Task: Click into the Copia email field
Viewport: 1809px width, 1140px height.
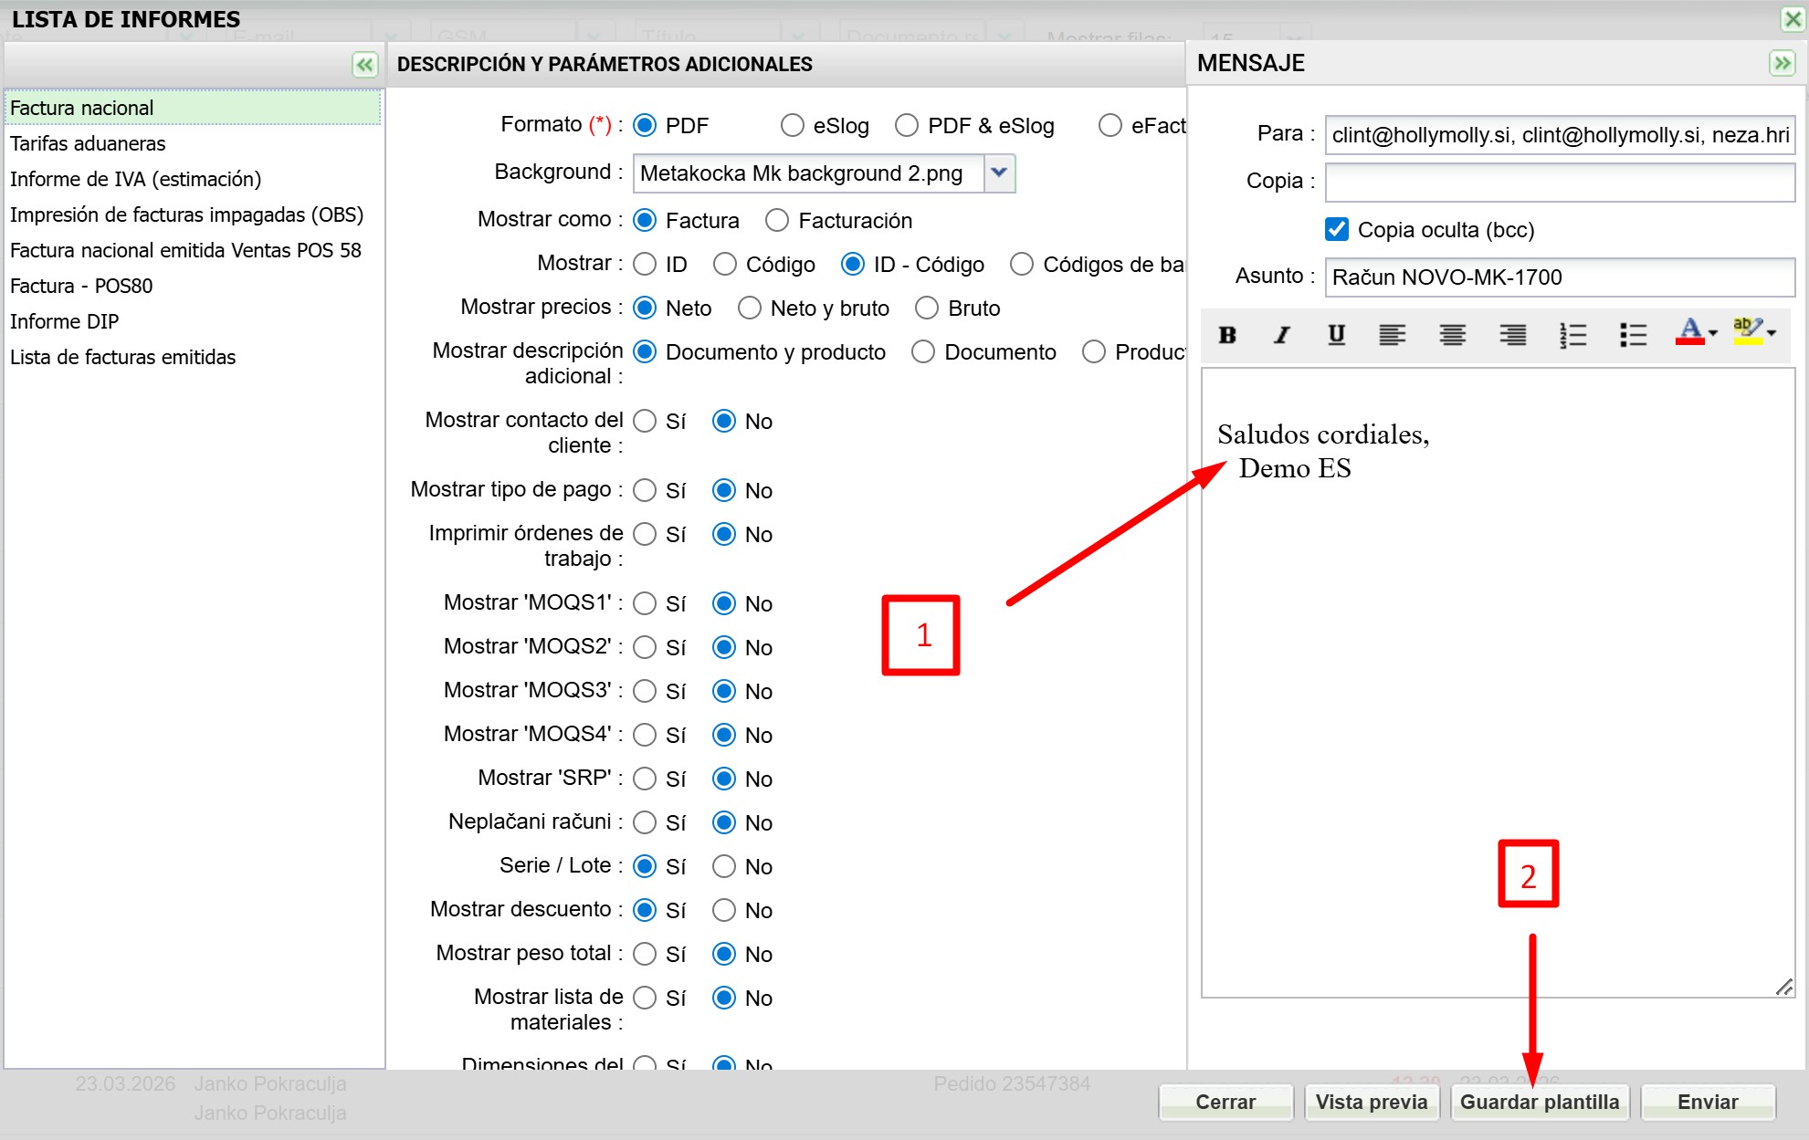Action: 1560,182
